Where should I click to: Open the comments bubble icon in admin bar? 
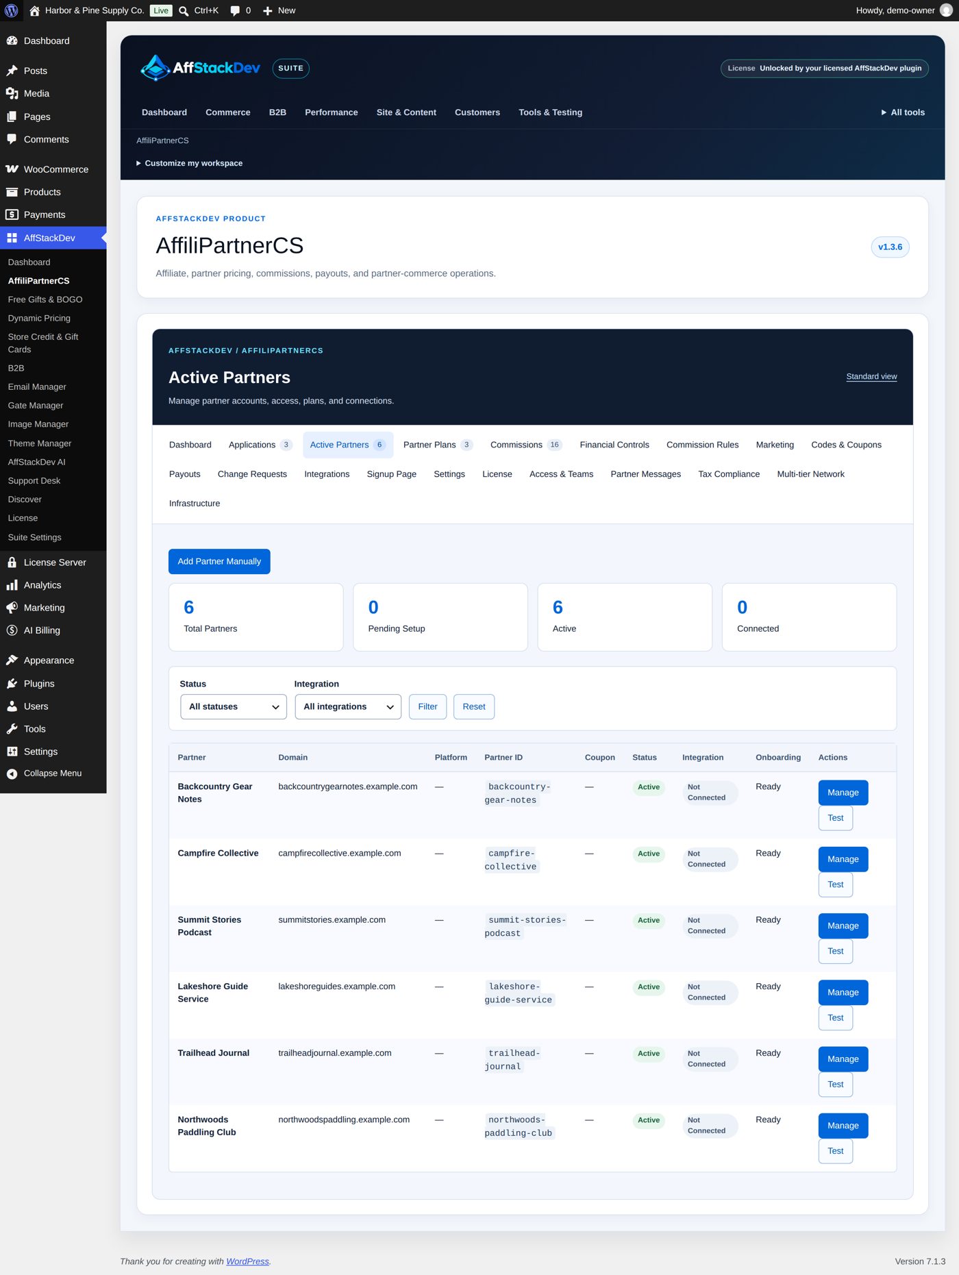pyautogui.click(x=235, y=10)
